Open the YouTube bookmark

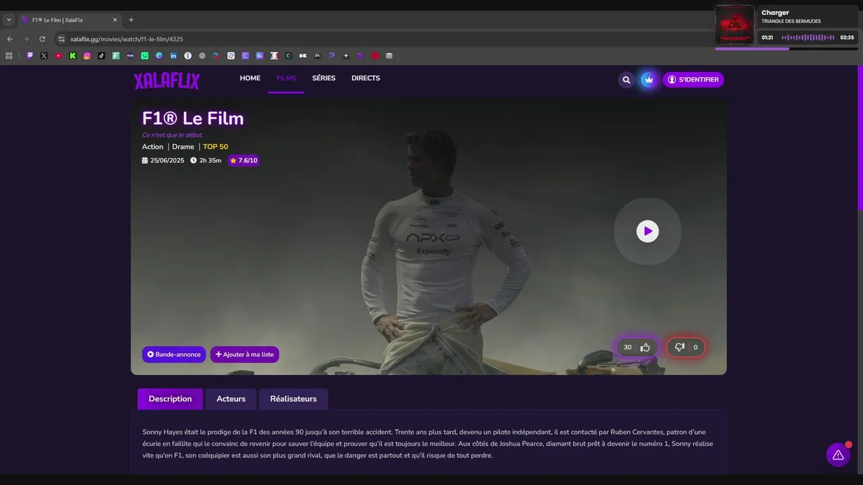click(59, 56)
